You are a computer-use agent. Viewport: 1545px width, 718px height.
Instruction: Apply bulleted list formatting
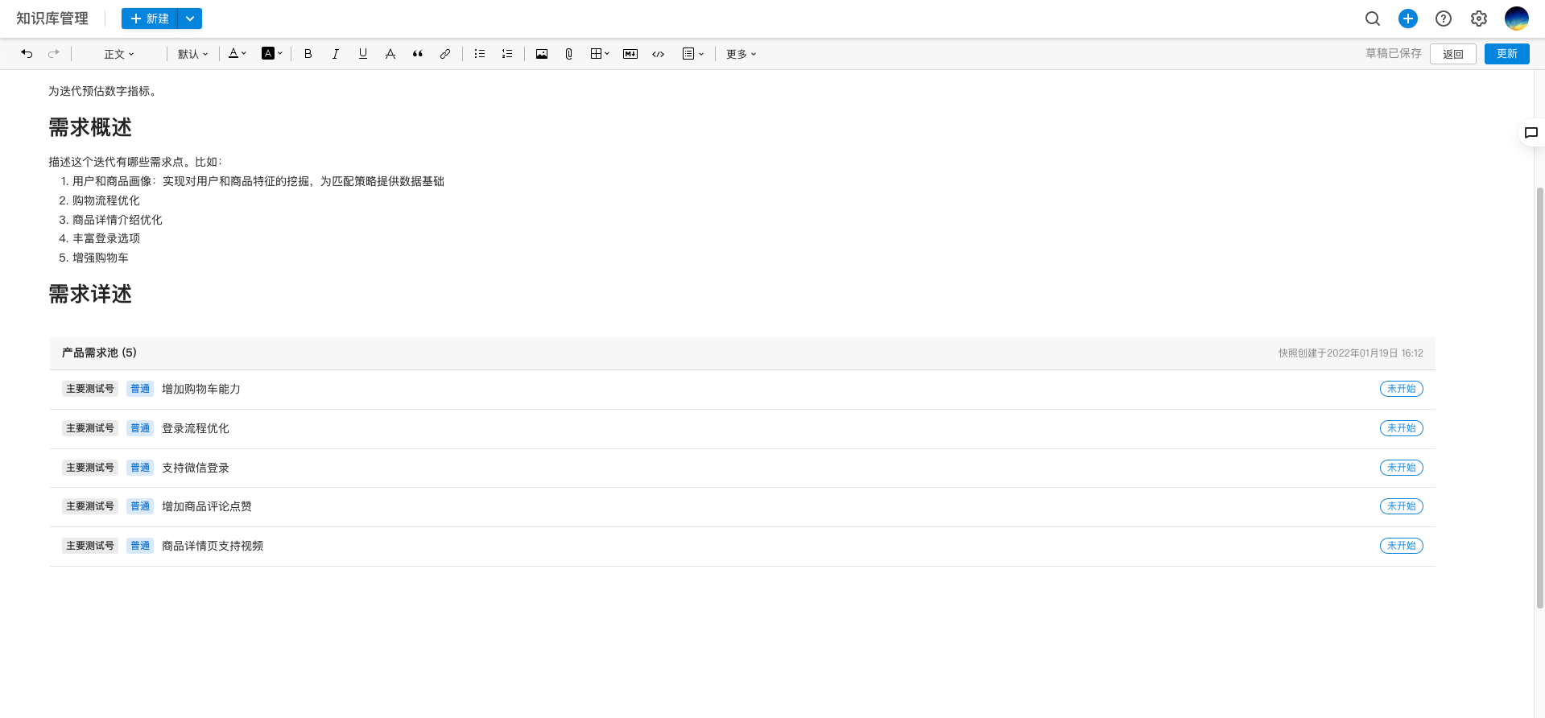(480, 54)
